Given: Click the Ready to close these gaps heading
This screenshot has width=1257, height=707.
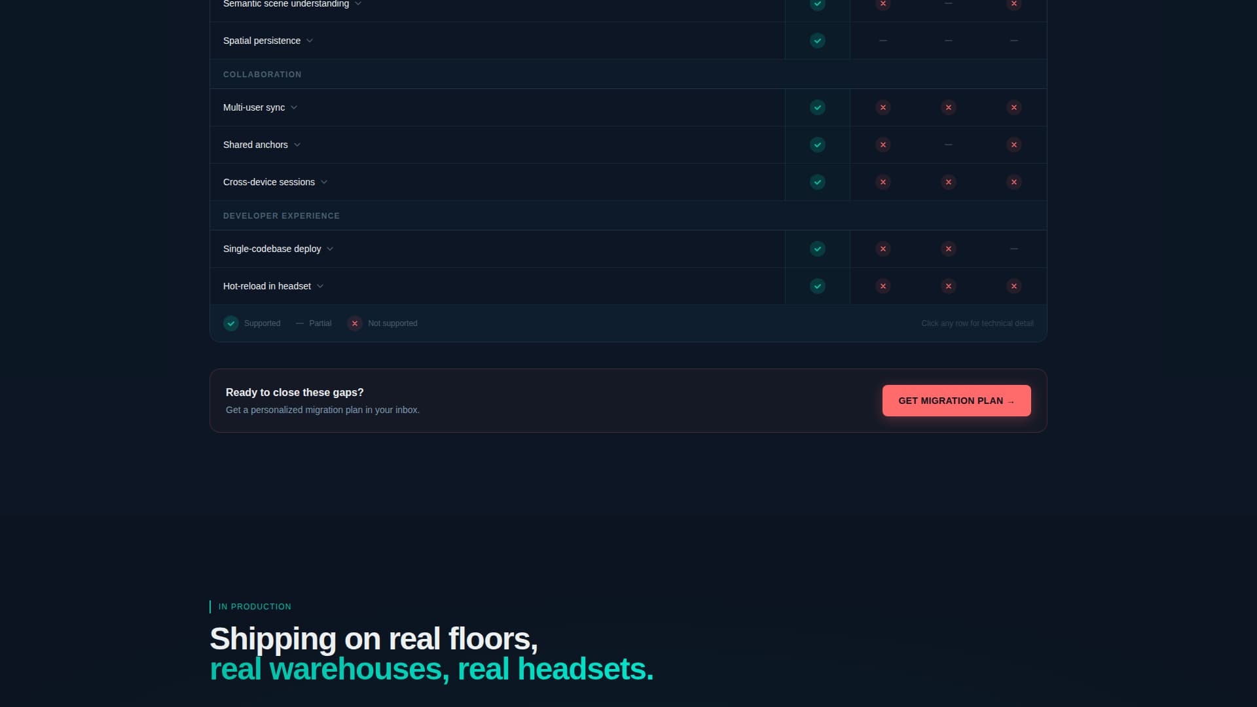Looking at the screenshot, I should point(295,392).
